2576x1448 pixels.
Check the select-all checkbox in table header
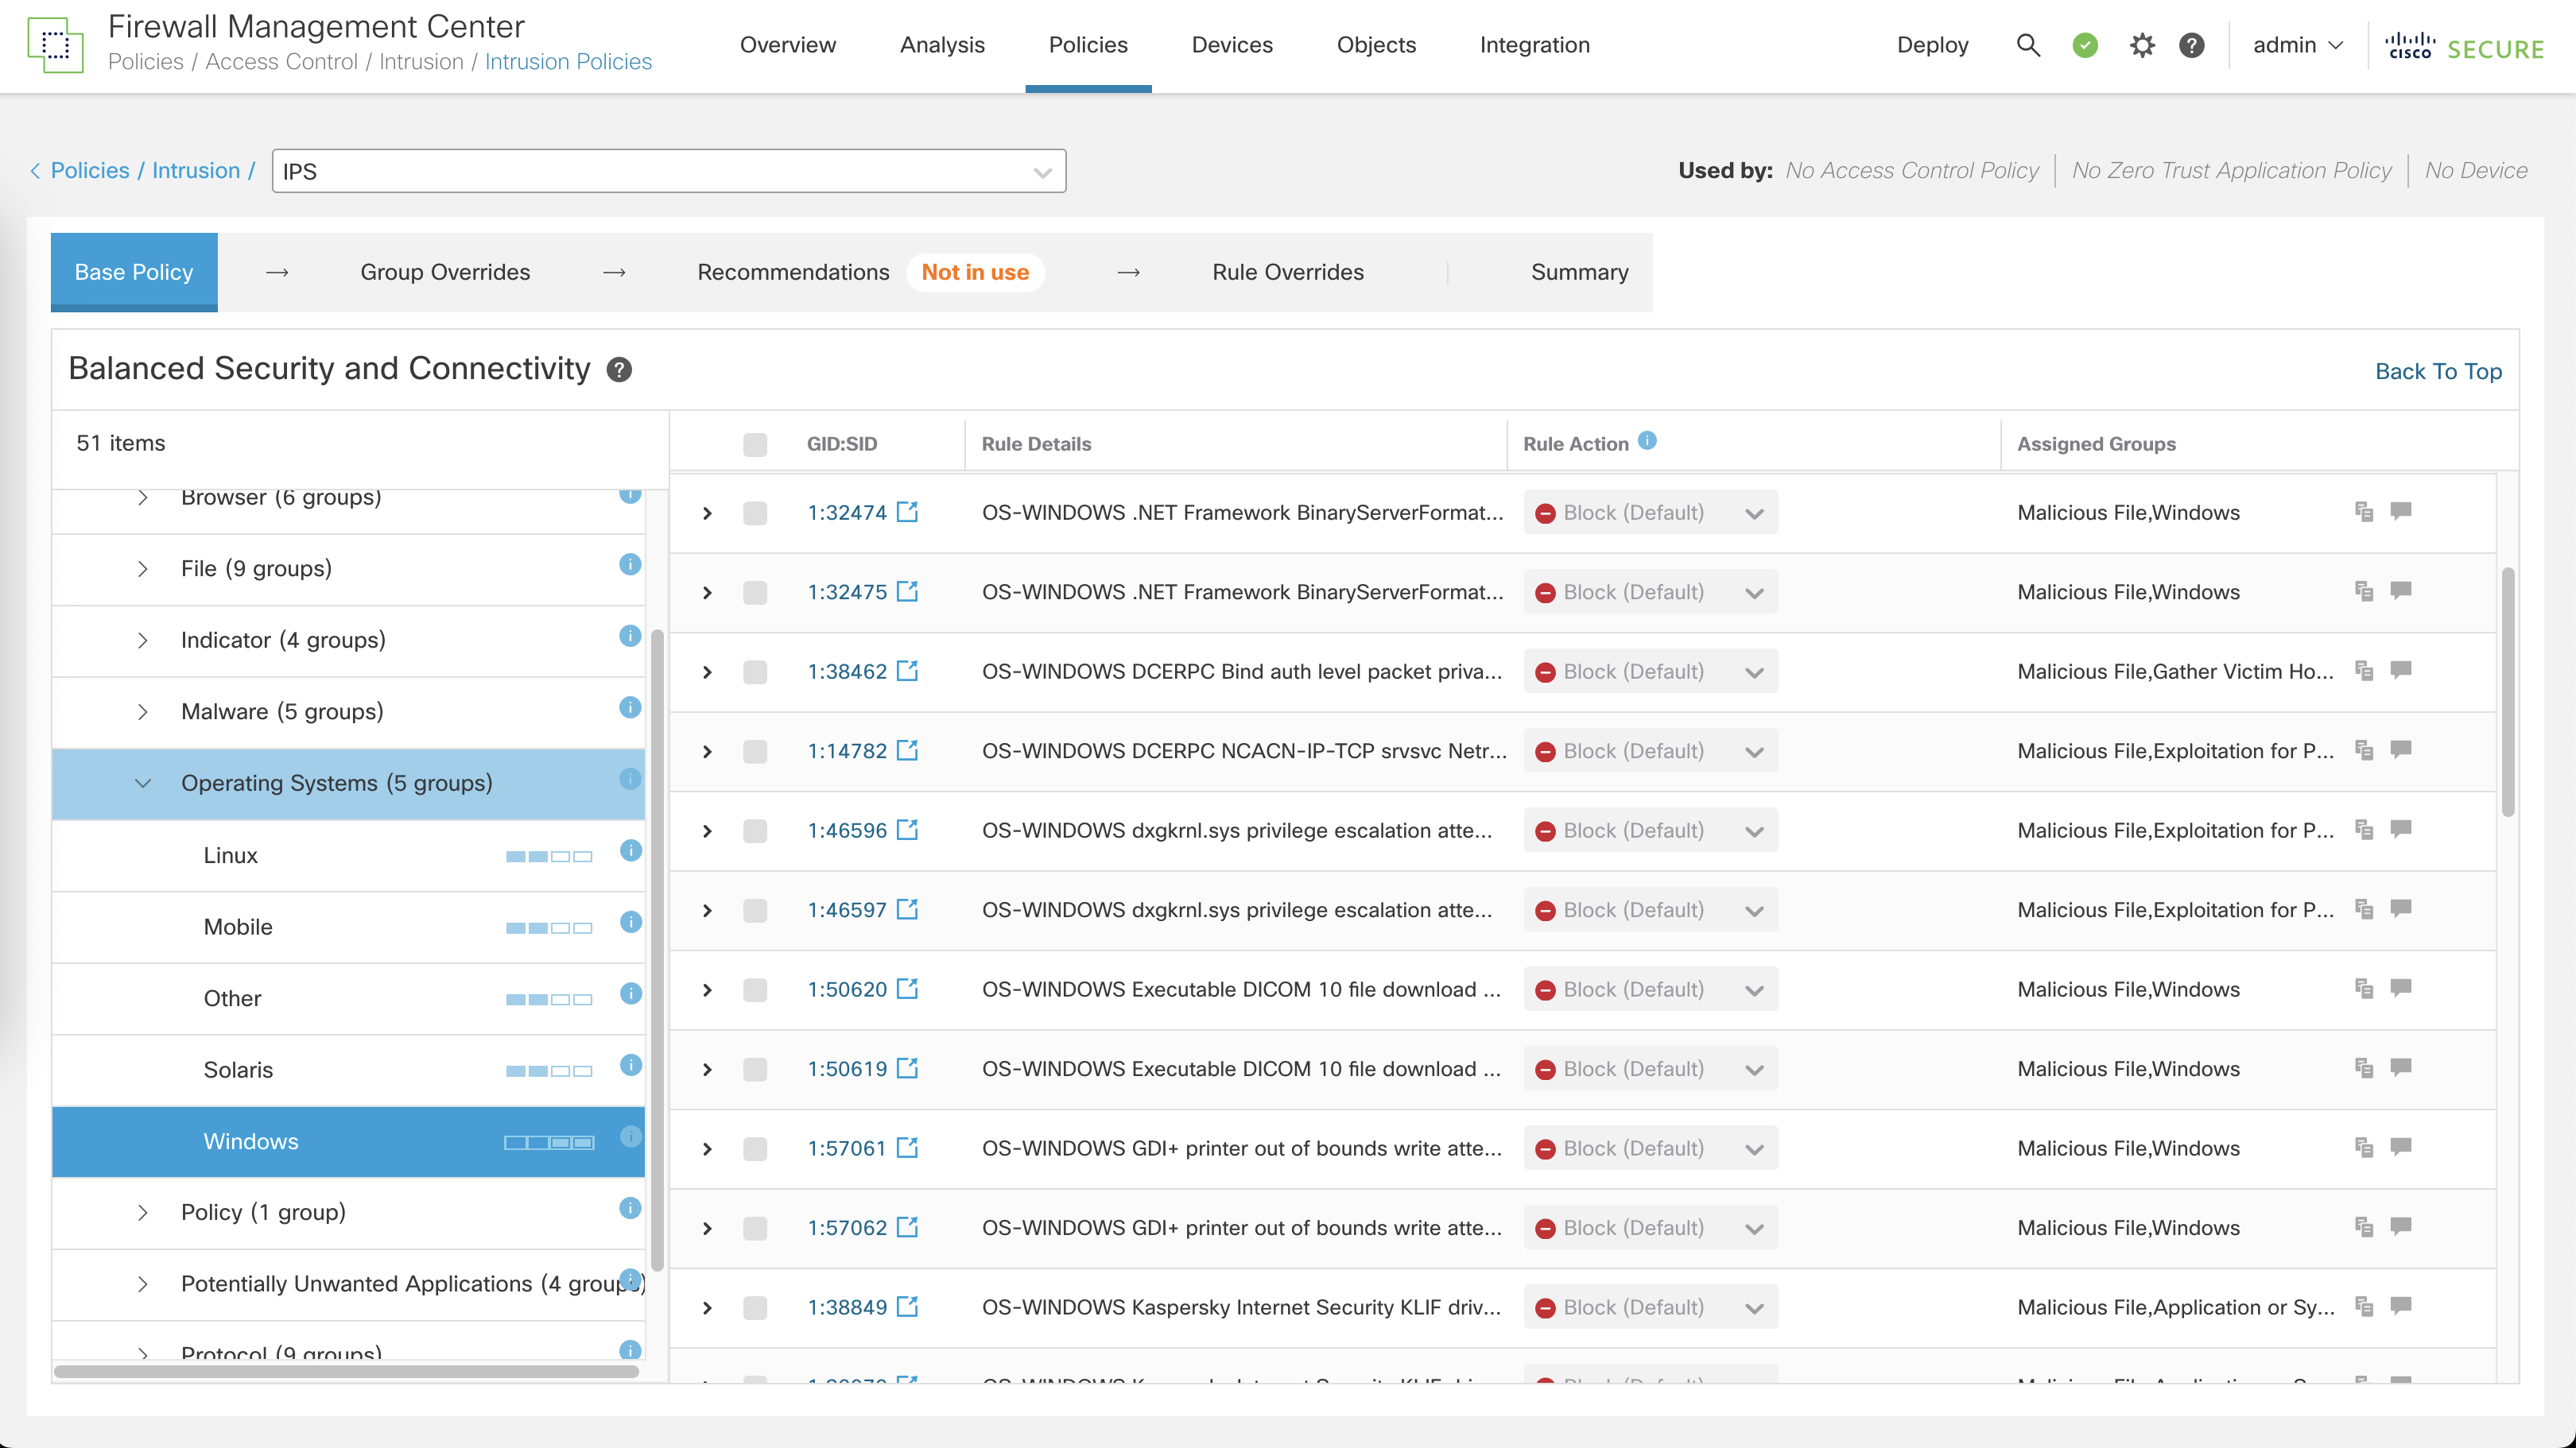(x=755, y=443)
